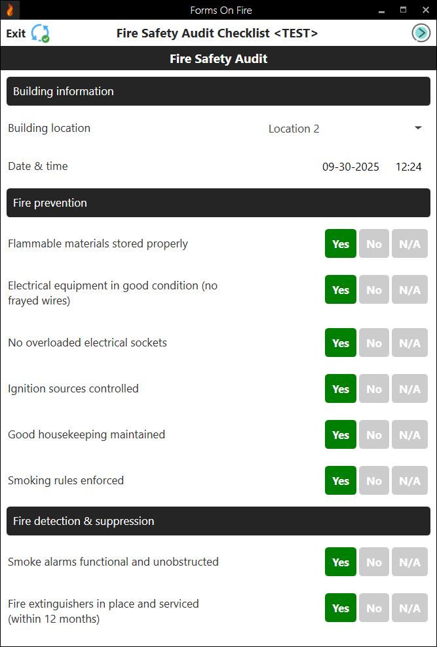437x647 pixels.
Task: Click the time field showing 12:24
Action: pos(409,167)
